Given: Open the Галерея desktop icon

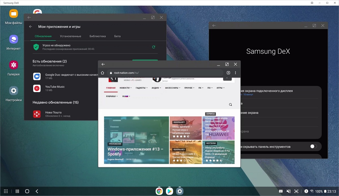Looking at the screenshot, I should (x=14, y=65).
